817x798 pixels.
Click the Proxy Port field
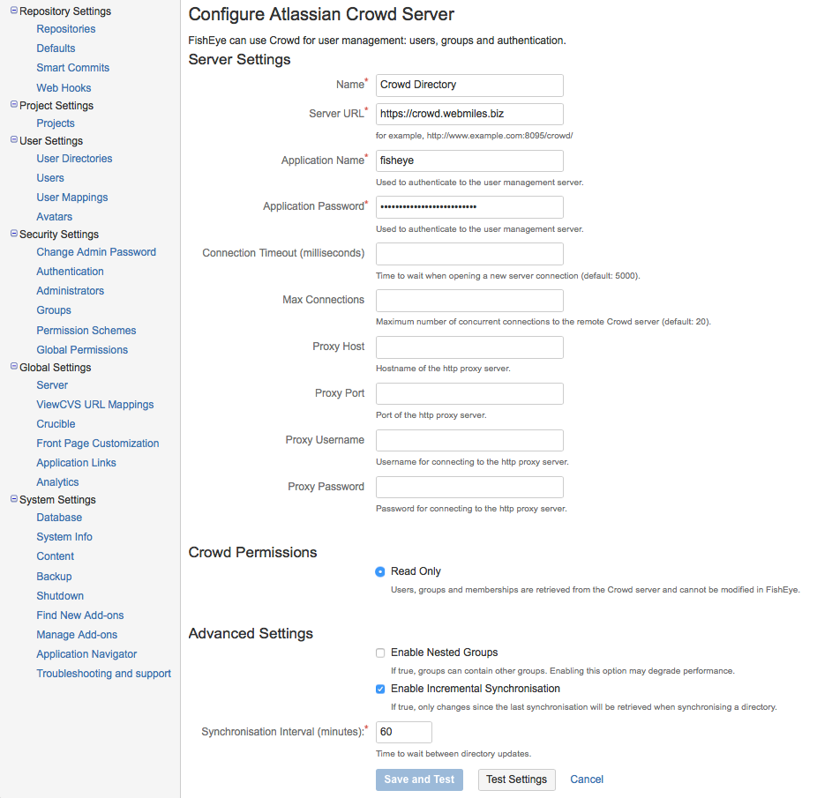click(469, 394)
